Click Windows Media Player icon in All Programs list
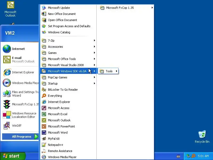This screenshot has width=213, height=160. click(44, 157)
